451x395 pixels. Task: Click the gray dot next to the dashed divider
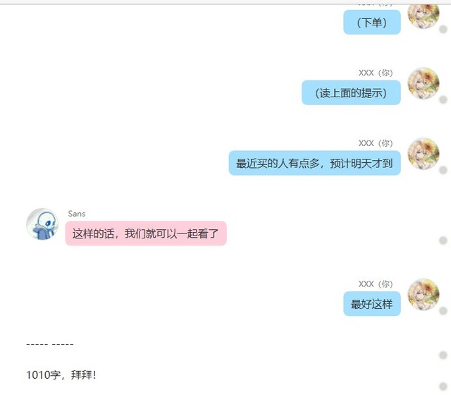point(443,355)
